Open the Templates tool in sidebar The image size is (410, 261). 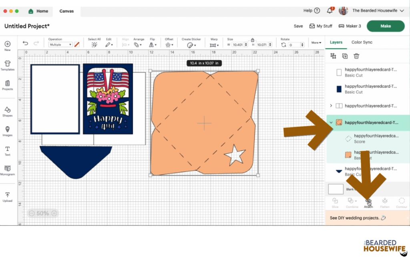[7, 65]
